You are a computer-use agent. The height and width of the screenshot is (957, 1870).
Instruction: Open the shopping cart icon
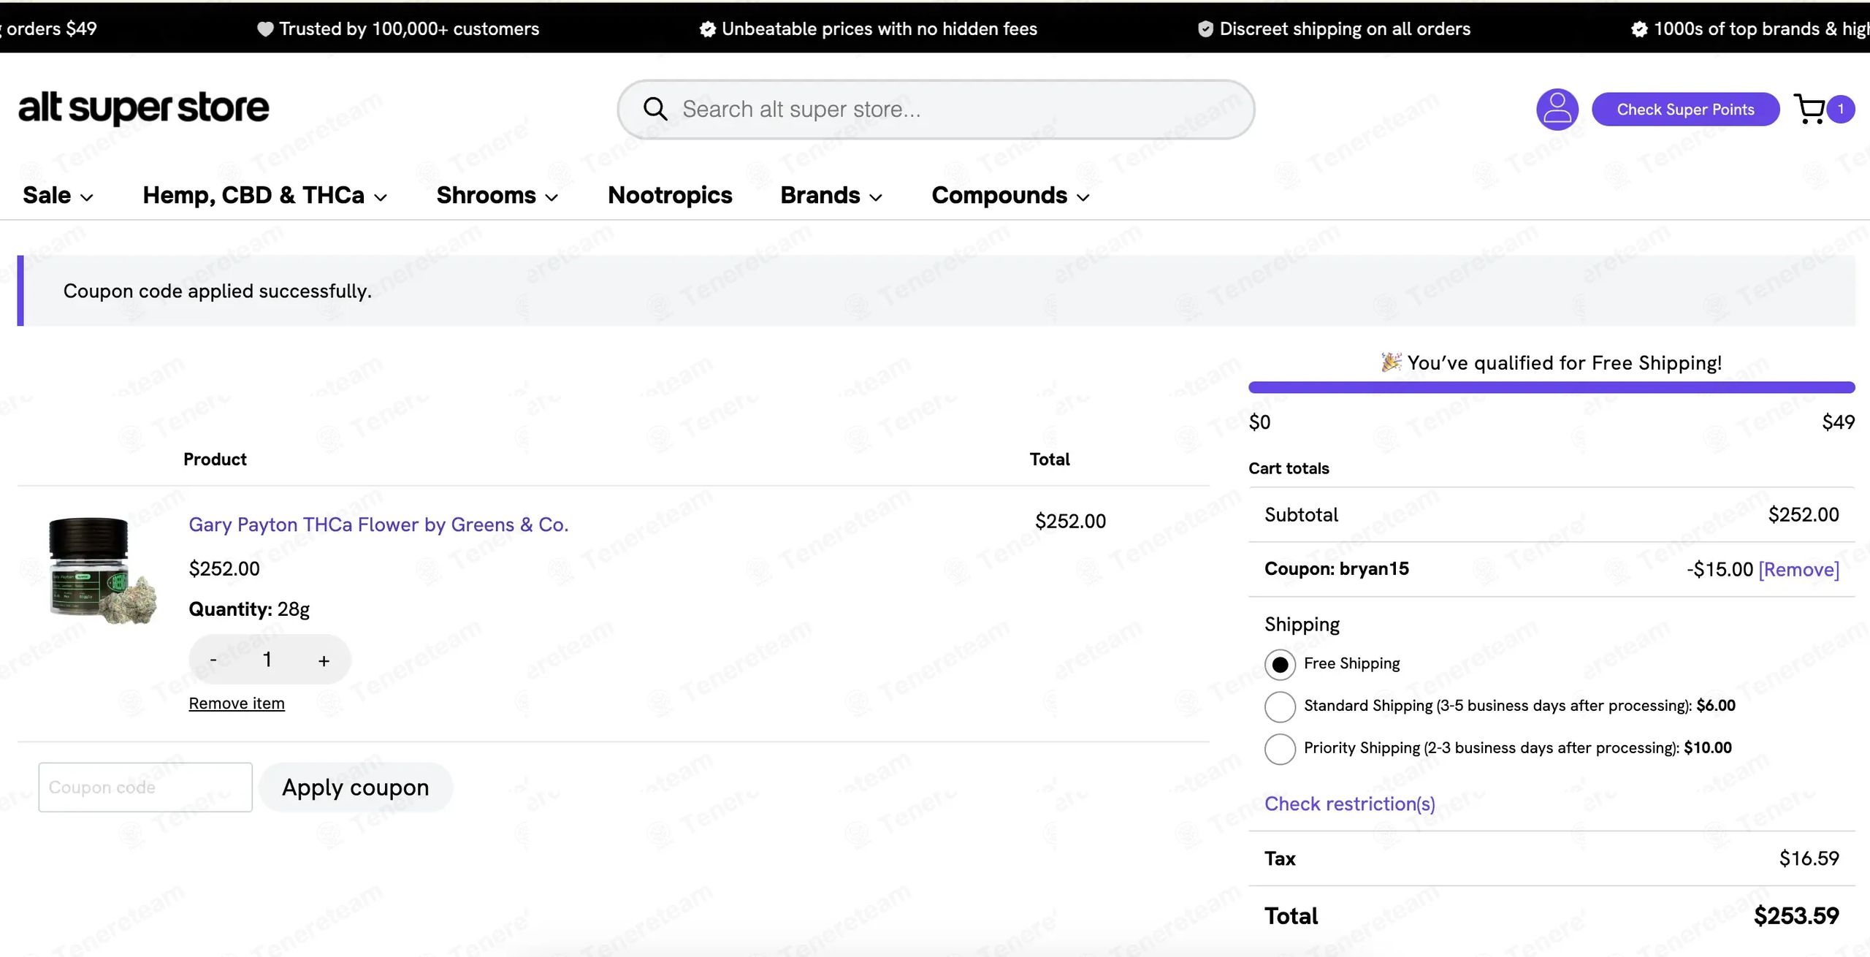coord(1809,110)
